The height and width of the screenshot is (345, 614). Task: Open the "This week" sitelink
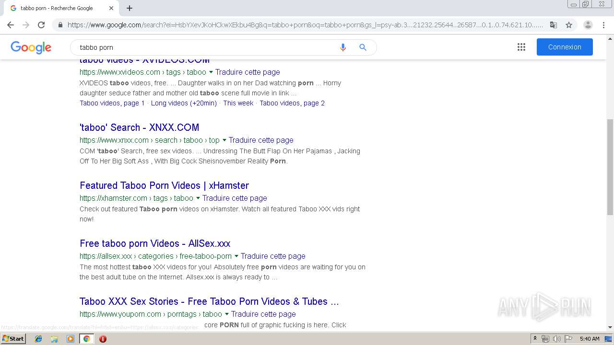point(238,103)
